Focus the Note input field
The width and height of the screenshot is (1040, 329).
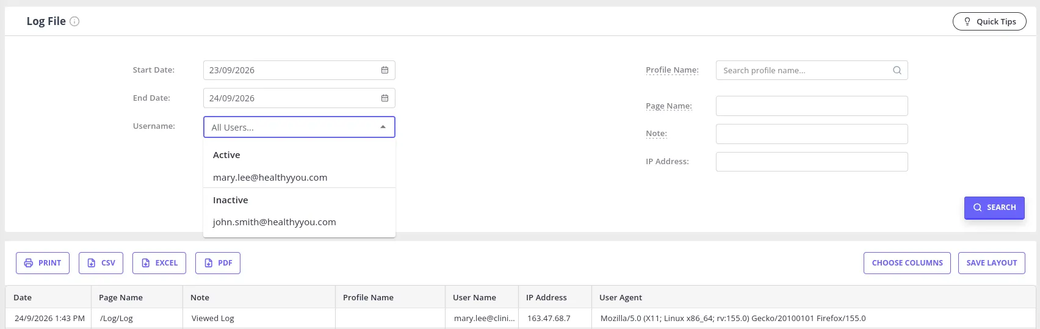812,134
